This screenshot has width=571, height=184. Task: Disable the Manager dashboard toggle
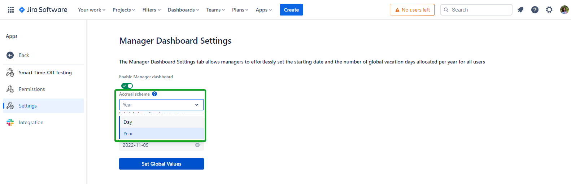click(127, 86)
